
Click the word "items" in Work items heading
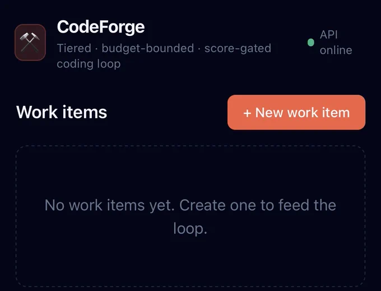[x=85, y=112]
